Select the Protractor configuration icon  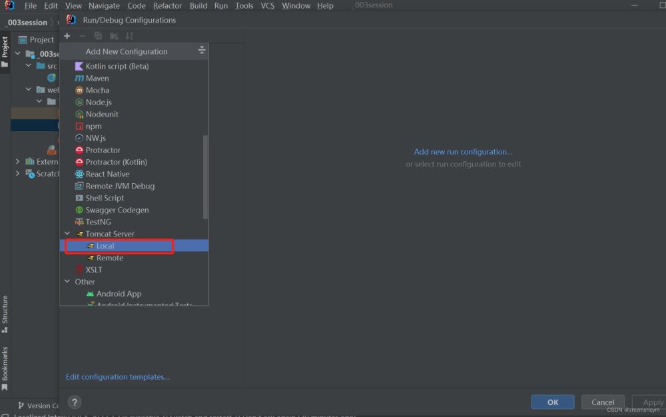[79, 150]
